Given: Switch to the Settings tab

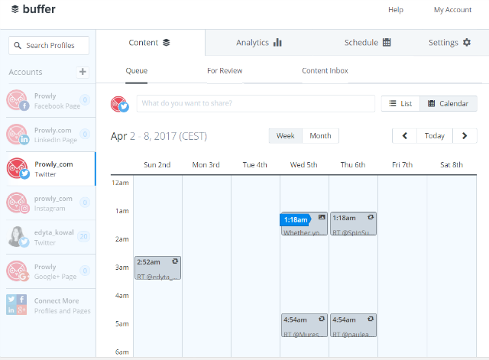Looking at the screenshot, I should point(449,43).
